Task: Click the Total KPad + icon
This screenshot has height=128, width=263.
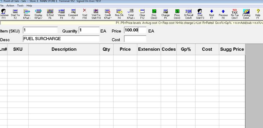Action: 131,14
